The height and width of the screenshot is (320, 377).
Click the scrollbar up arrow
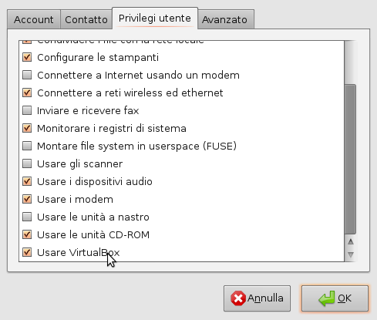click(350, 241)
